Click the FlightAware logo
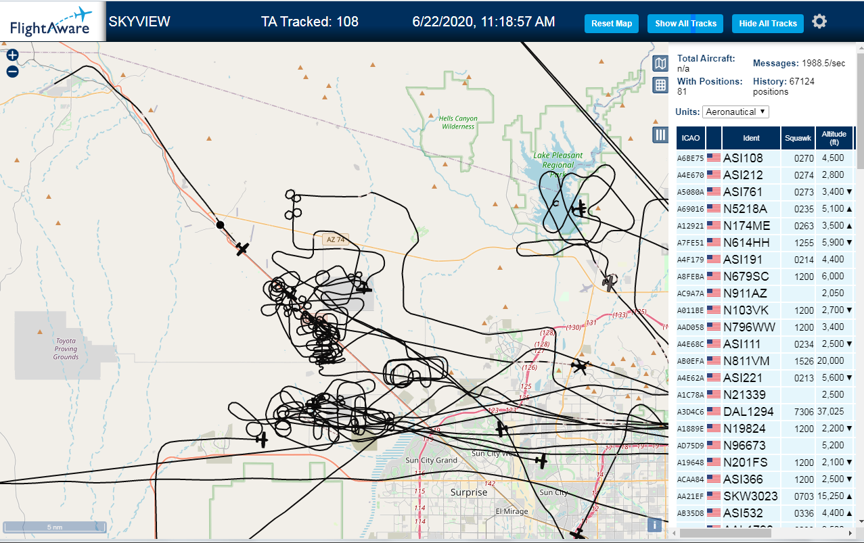 tap(51, 22)
